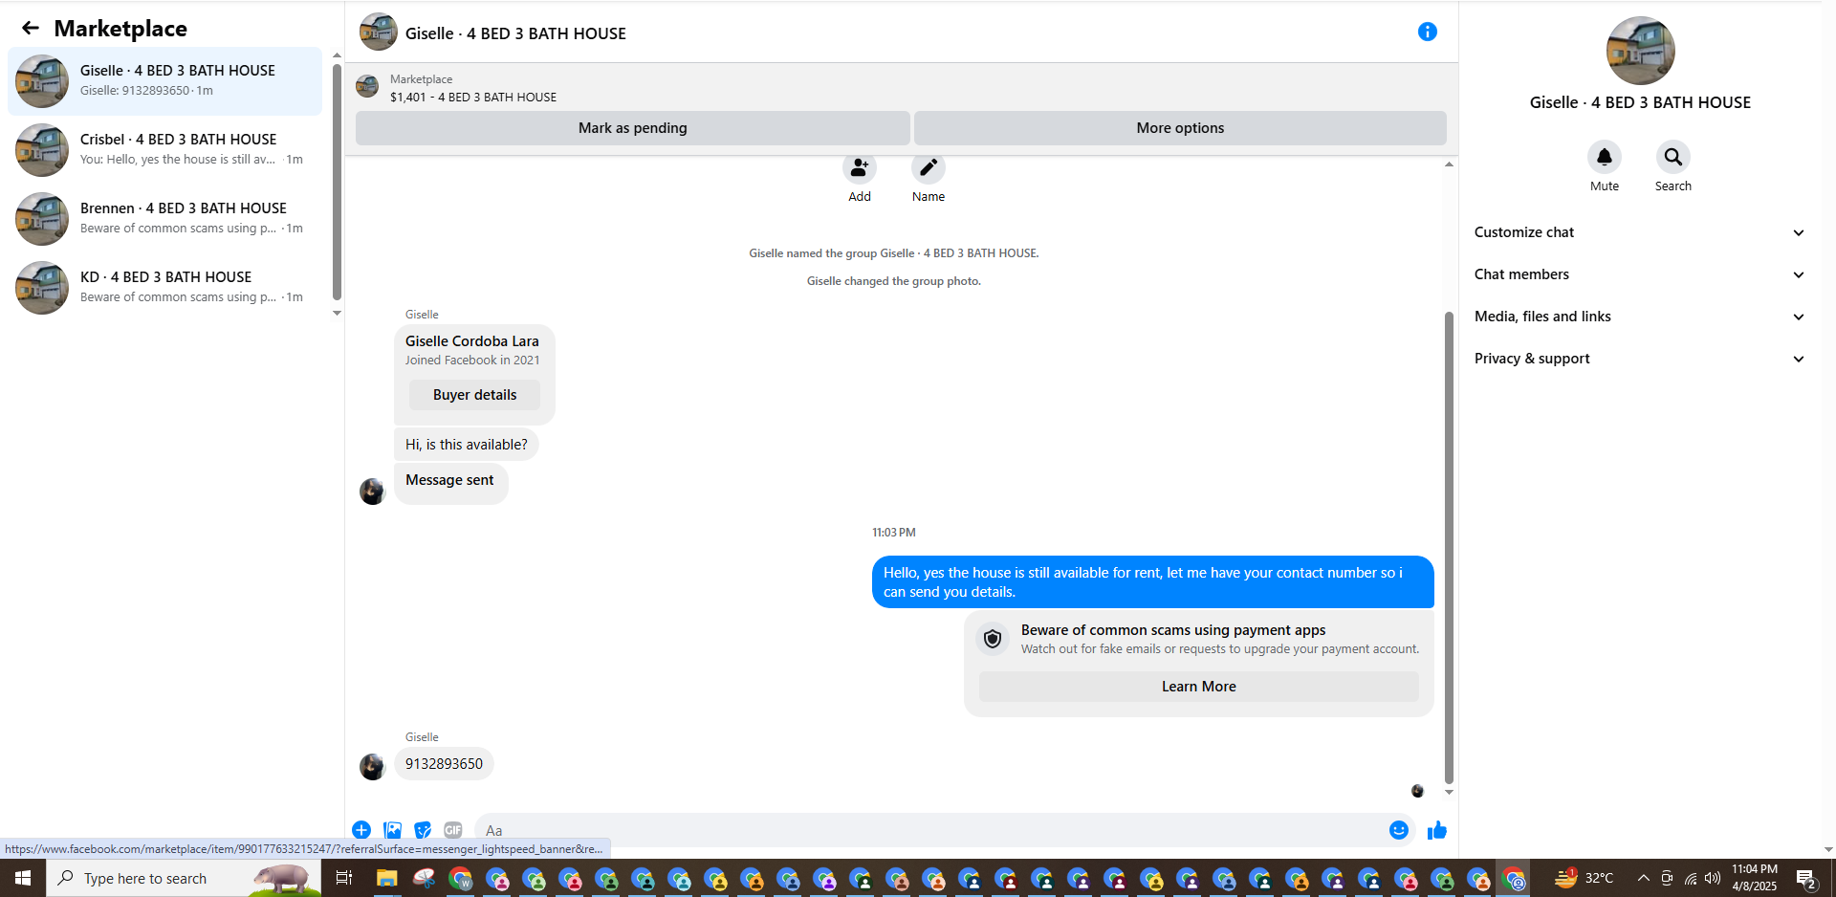The height and width of the screenshot is (897, 1836).
Task: Click More options button
Action: coord(1180,128)
